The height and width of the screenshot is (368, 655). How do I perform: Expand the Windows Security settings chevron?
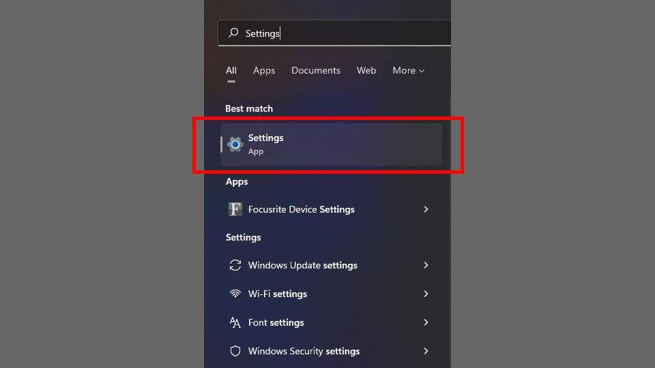click(x=426, y=351)
